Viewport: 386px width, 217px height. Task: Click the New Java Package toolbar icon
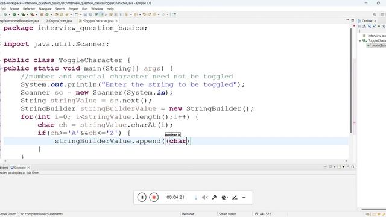[42, 14]
